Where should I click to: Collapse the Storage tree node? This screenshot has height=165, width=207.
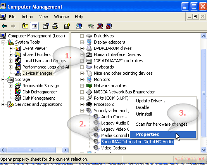tap(3, 79)
